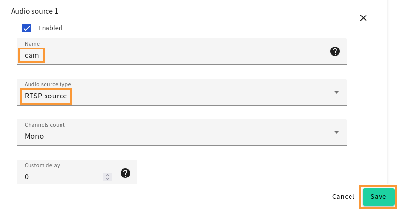Click the Enabled label text

(50, 28)
